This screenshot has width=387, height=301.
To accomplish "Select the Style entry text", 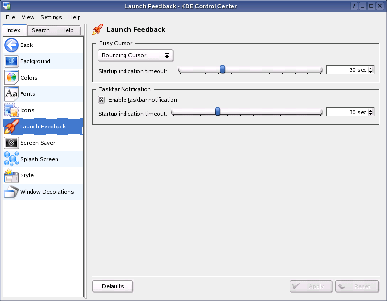I will coord(27,175).
